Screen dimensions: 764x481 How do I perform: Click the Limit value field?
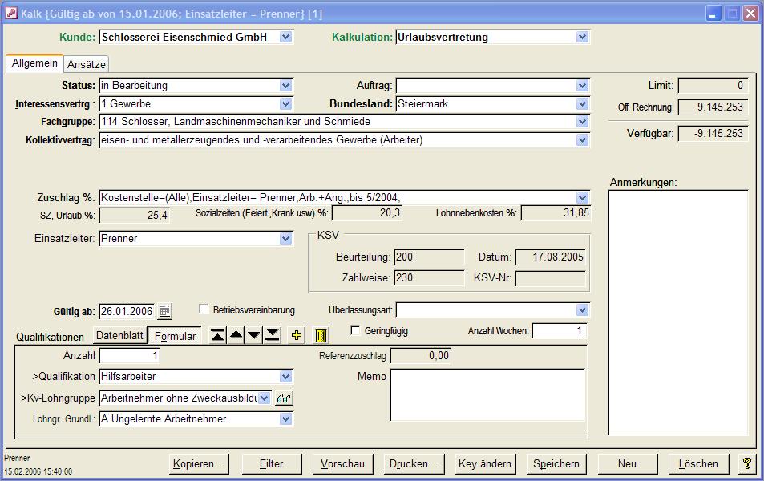(713, 85)
